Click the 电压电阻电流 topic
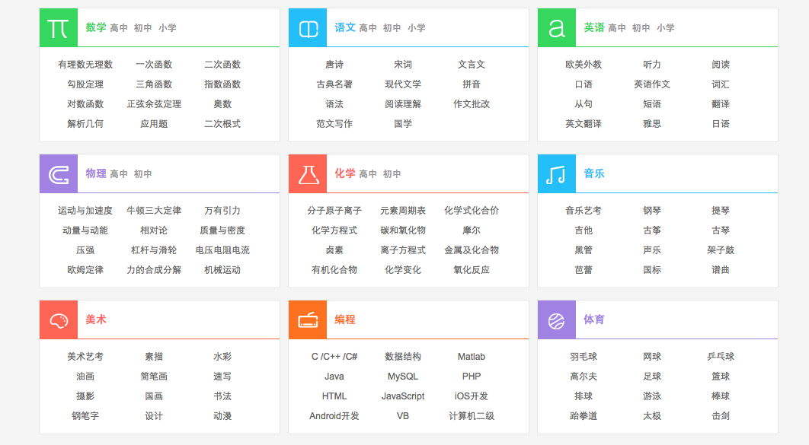The height and width of the screenshot is (445, 809). tap(222, 250)
